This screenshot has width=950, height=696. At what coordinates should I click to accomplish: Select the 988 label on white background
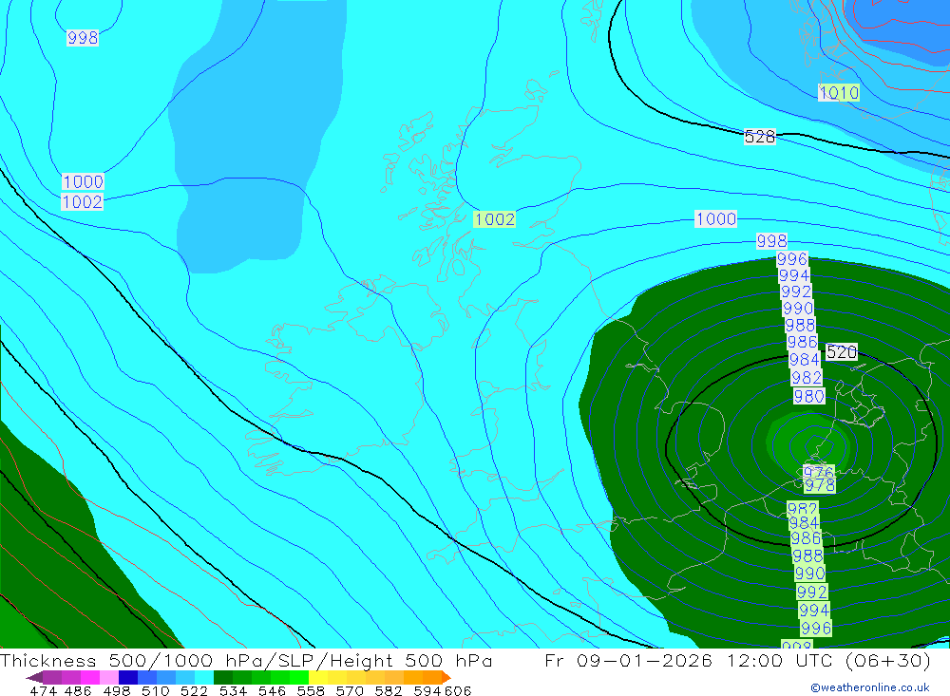(x=800, y=326)
